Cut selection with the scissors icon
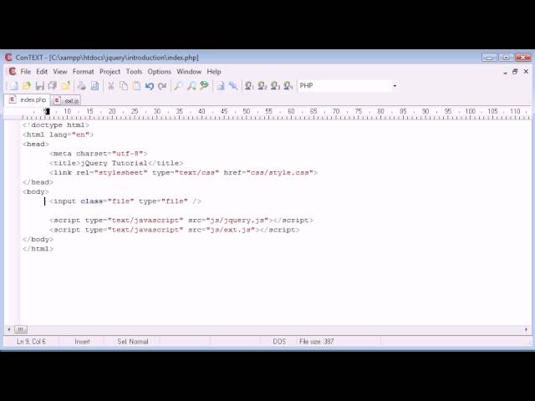 110,85
